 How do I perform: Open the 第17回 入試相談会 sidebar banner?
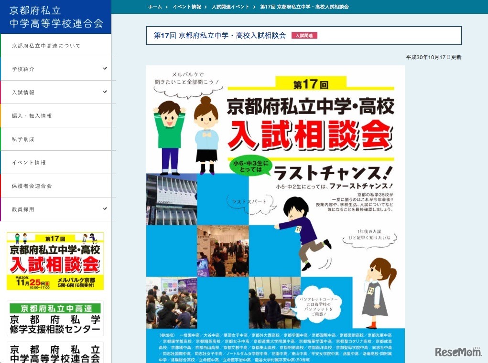[55, 261]
